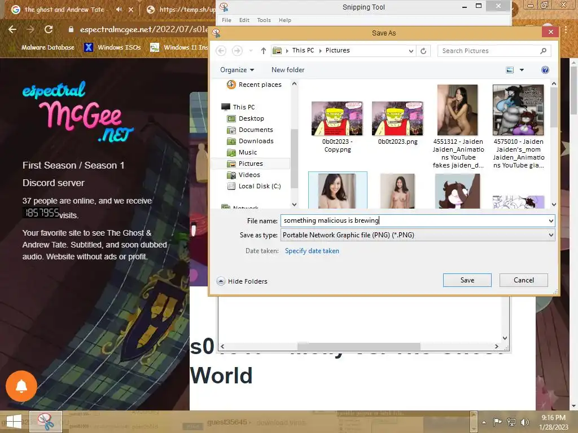Switch to the temp.sh browser tab
Screen dimensions: 578x433
[181, 10]
